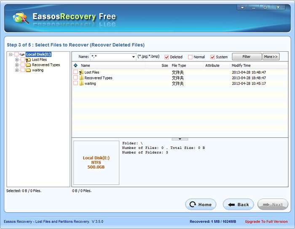Uncheck the Deleted filter checkbox
The image size is (295, 229).
[x=166, y=57]
